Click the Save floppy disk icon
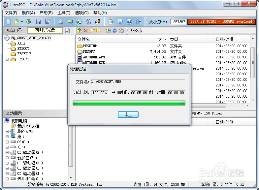 [38, 22]
